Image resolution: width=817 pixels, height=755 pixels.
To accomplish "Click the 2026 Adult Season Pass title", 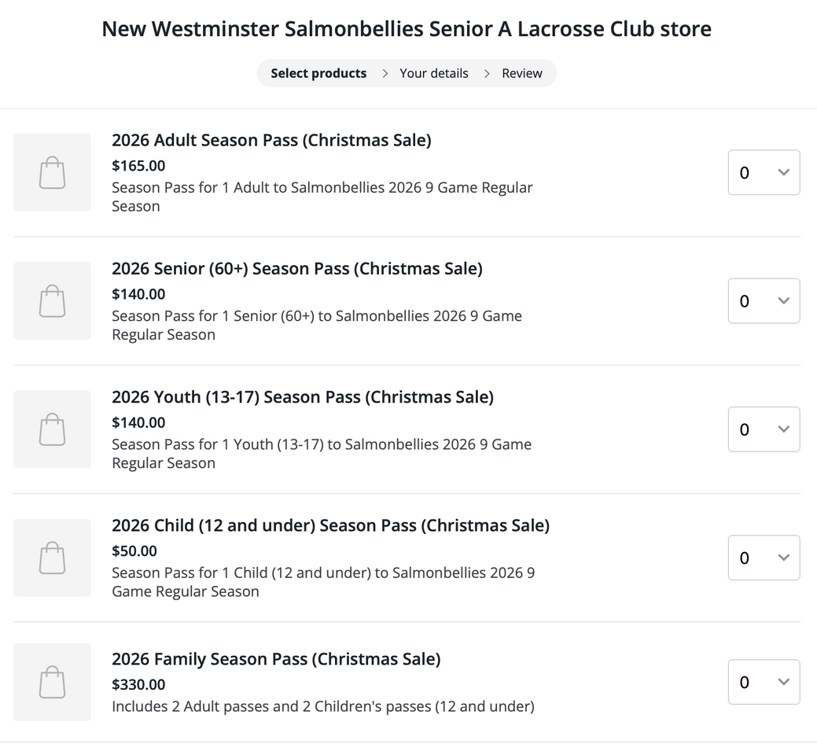I will click(x=271, y=140).
